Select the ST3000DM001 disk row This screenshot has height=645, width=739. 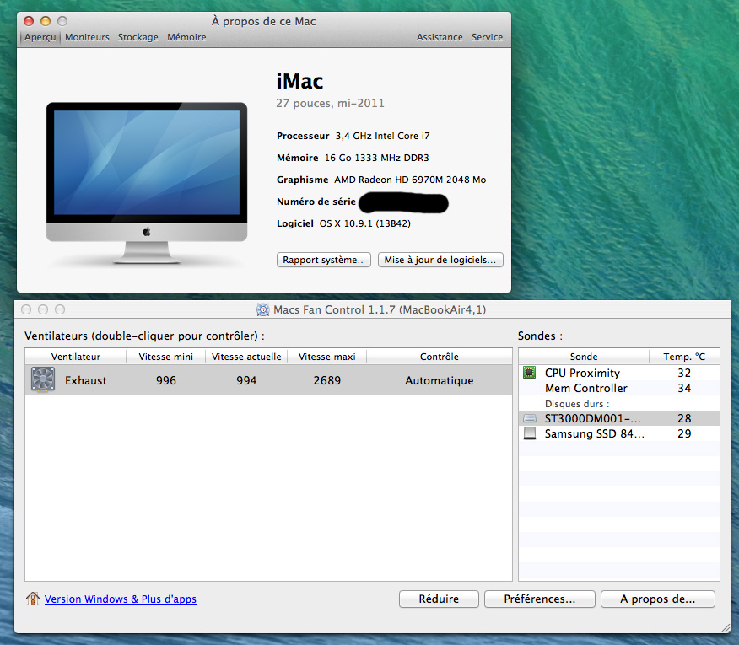[619, 418]
